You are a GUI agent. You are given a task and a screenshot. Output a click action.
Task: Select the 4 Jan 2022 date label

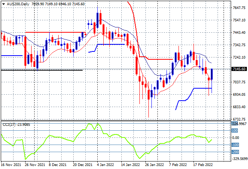point(106,165)
